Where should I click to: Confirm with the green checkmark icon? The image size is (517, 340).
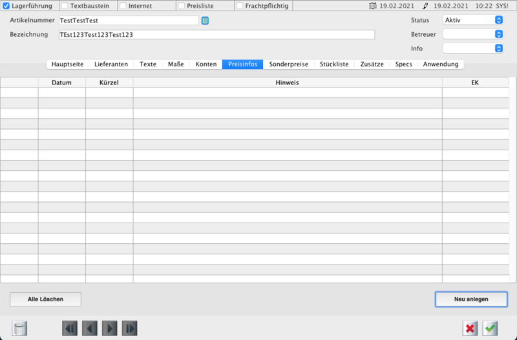491,328
